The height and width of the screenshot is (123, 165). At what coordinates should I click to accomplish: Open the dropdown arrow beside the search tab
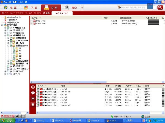(x=82, y=8)
